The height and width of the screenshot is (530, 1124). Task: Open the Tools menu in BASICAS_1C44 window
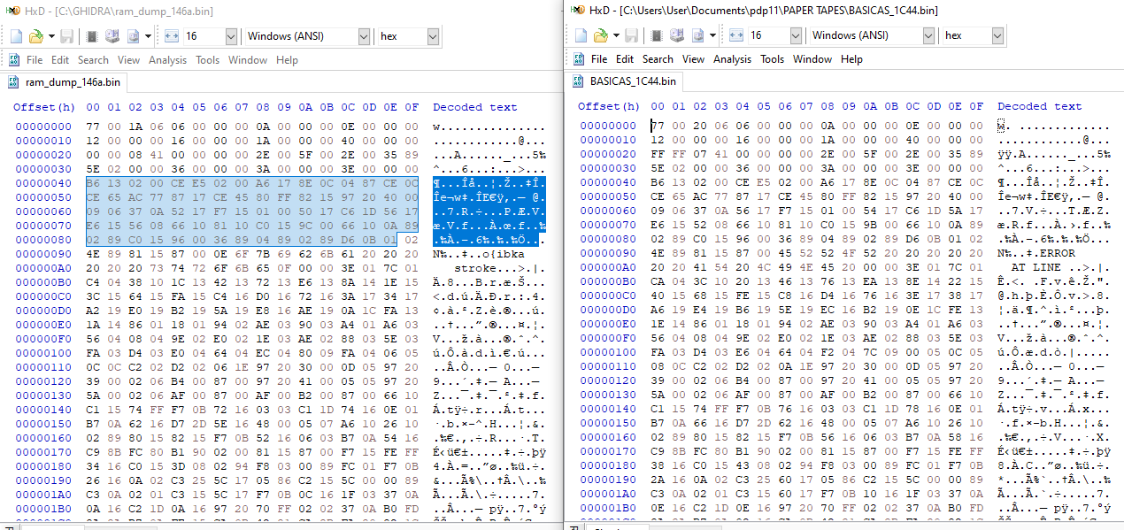(773, 59)
